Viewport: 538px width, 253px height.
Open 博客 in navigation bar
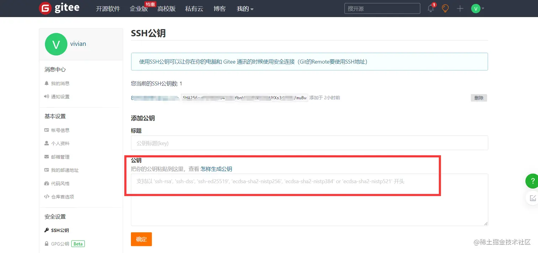click(220, 9)
